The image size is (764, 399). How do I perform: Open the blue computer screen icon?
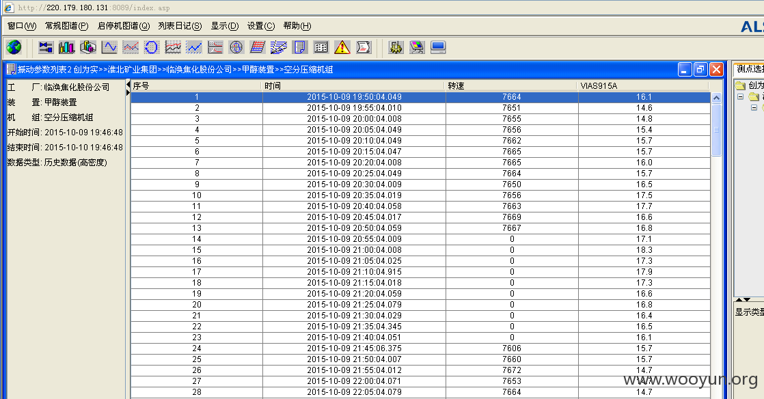tap(438, 47)
